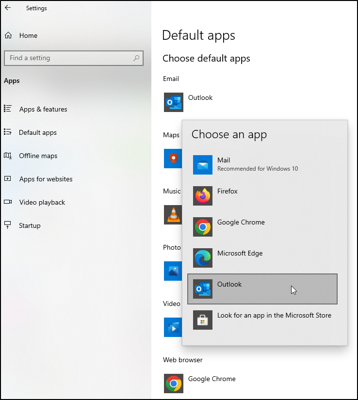The image size is (358, 400).
Task: Click the Firefox icon in Choose an app
Action: tap(203, 196)
